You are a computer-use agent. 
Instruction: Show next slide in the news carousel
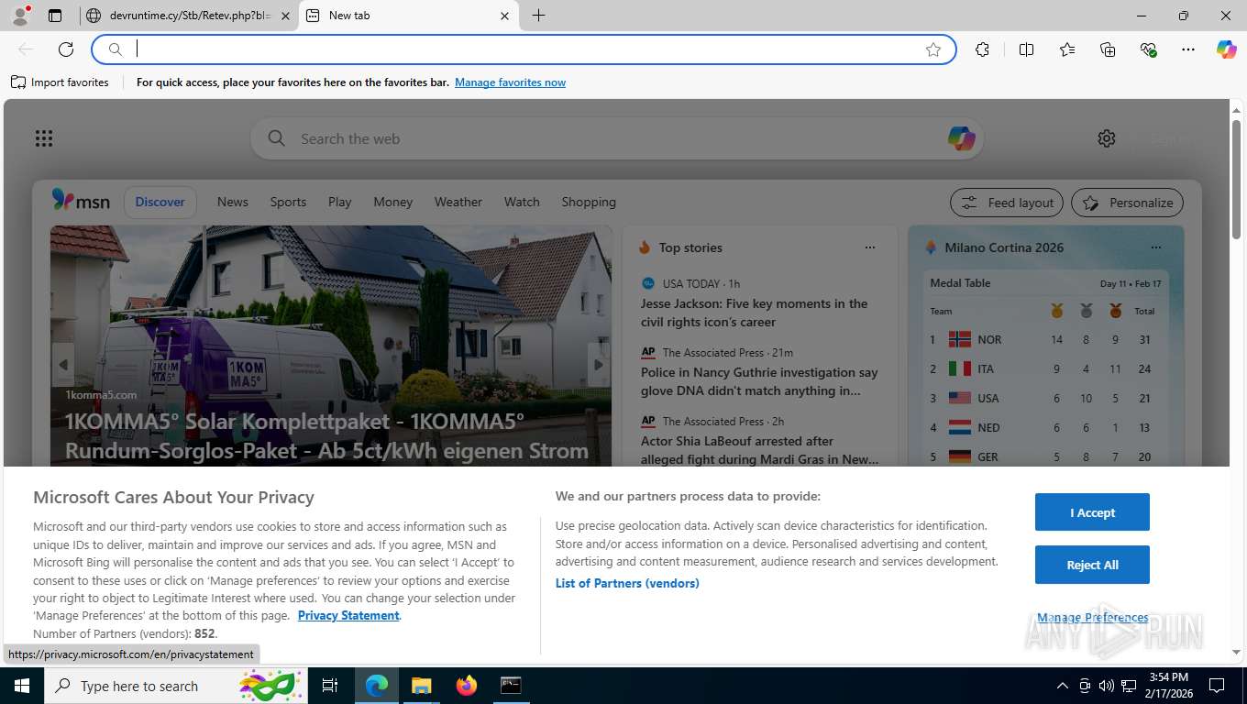[599, 364]
